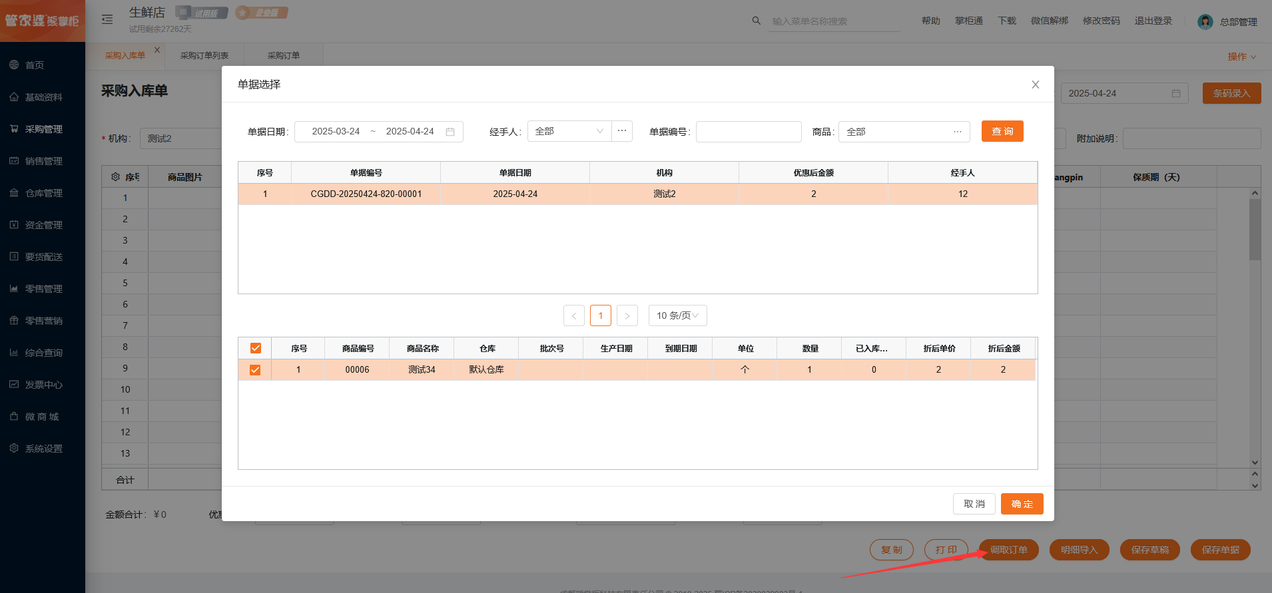Toggle the select-all checkbox in product table header
The width and height of the screenshot is (1272, 593).
(255, 348)
